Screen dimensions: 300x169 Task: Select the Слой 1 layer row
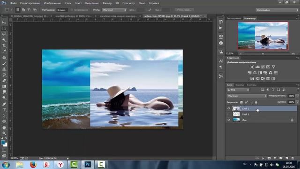point(262,114)
